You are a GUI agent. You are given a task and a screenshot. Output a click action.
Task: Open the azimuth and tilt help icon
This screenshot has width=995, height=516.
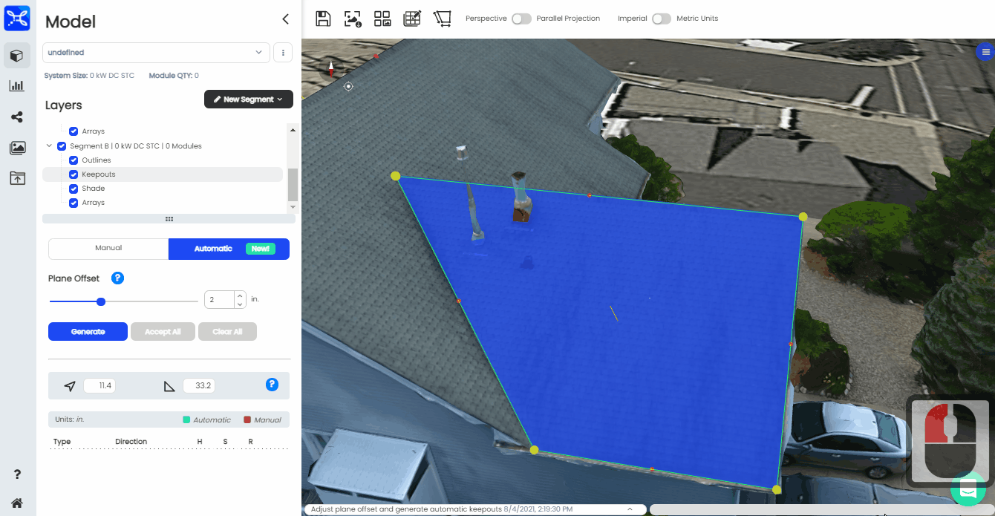272,385
